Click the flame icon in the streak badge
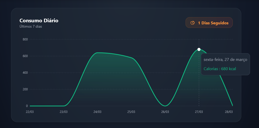Image resolution: width=259 pixels, height=128 pixels. [x=192, y=23]
